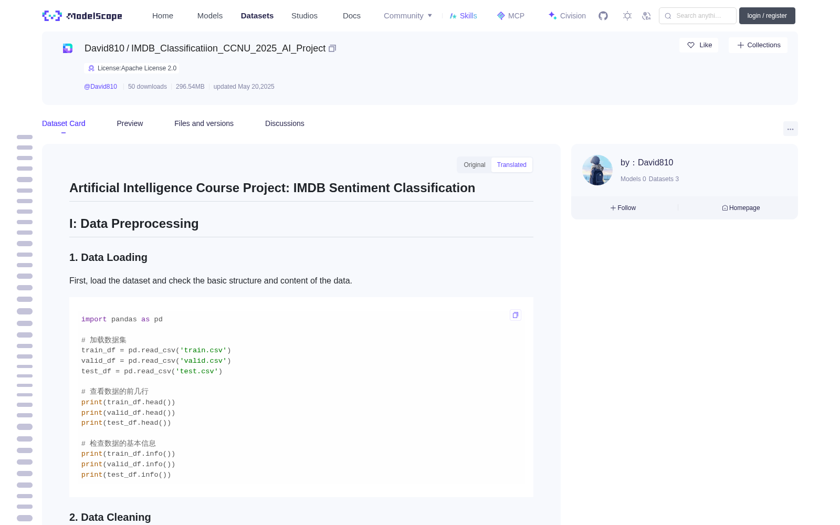Open the GitHub icon link
The height and width of the screenshot is (525, 840).
tap(603, 16)
